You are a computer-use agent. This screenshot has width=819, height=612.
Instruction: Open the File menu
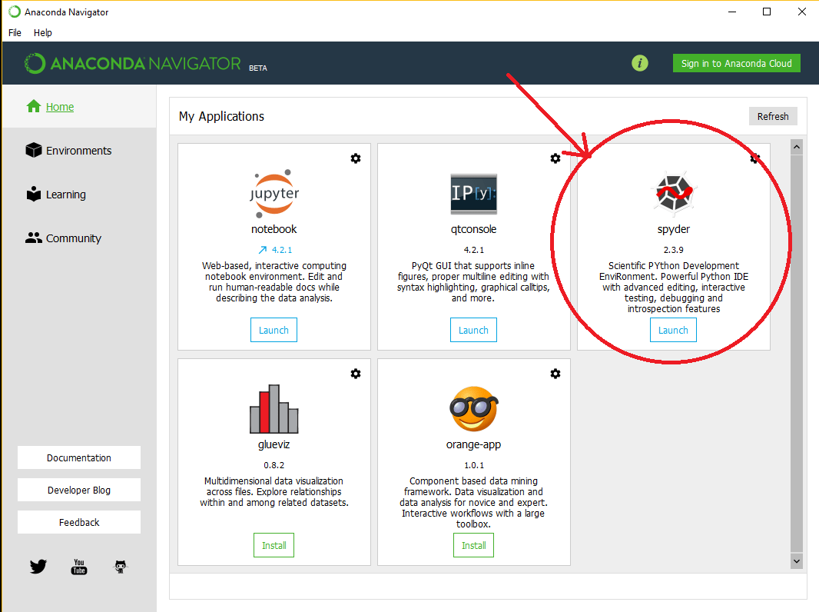click(x=15, y=32)
